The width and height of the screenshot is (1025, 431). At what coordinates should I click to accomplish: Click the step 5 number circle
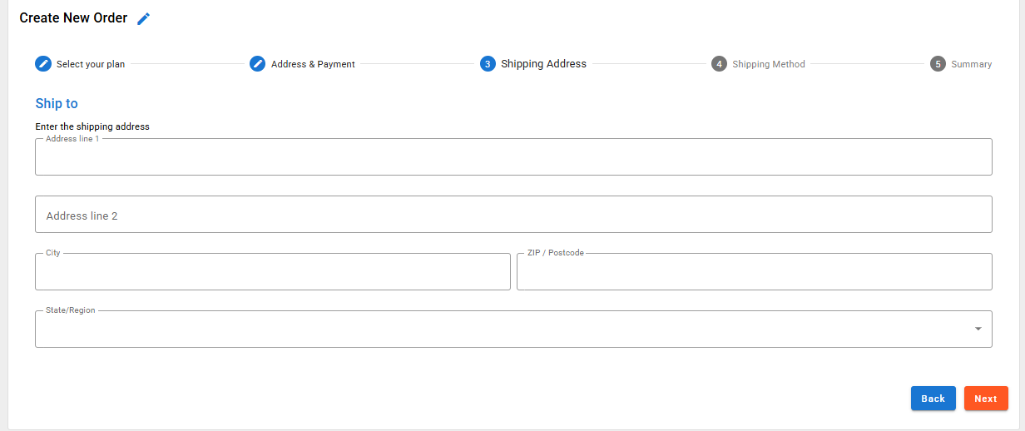click(x=938, y=64)
